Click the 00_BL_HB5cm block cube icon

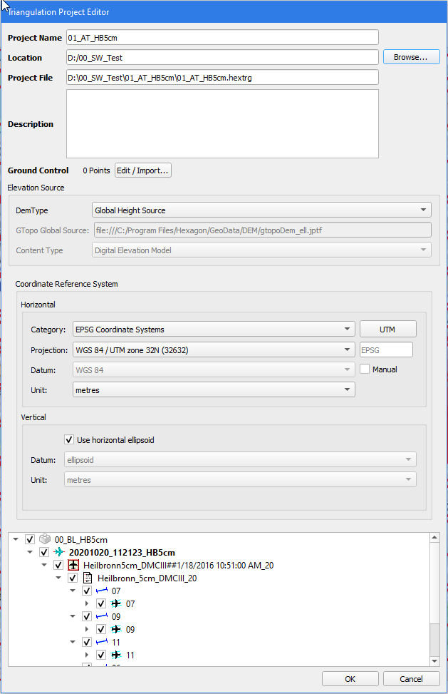point(46,540)
